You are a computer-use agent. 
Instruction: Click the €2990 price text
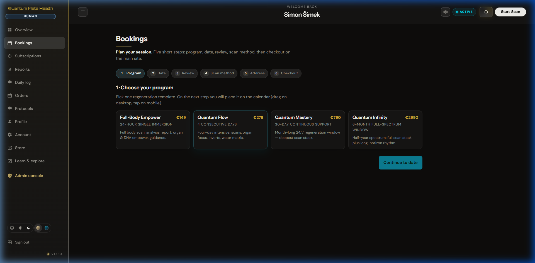[x=412, y=118]
